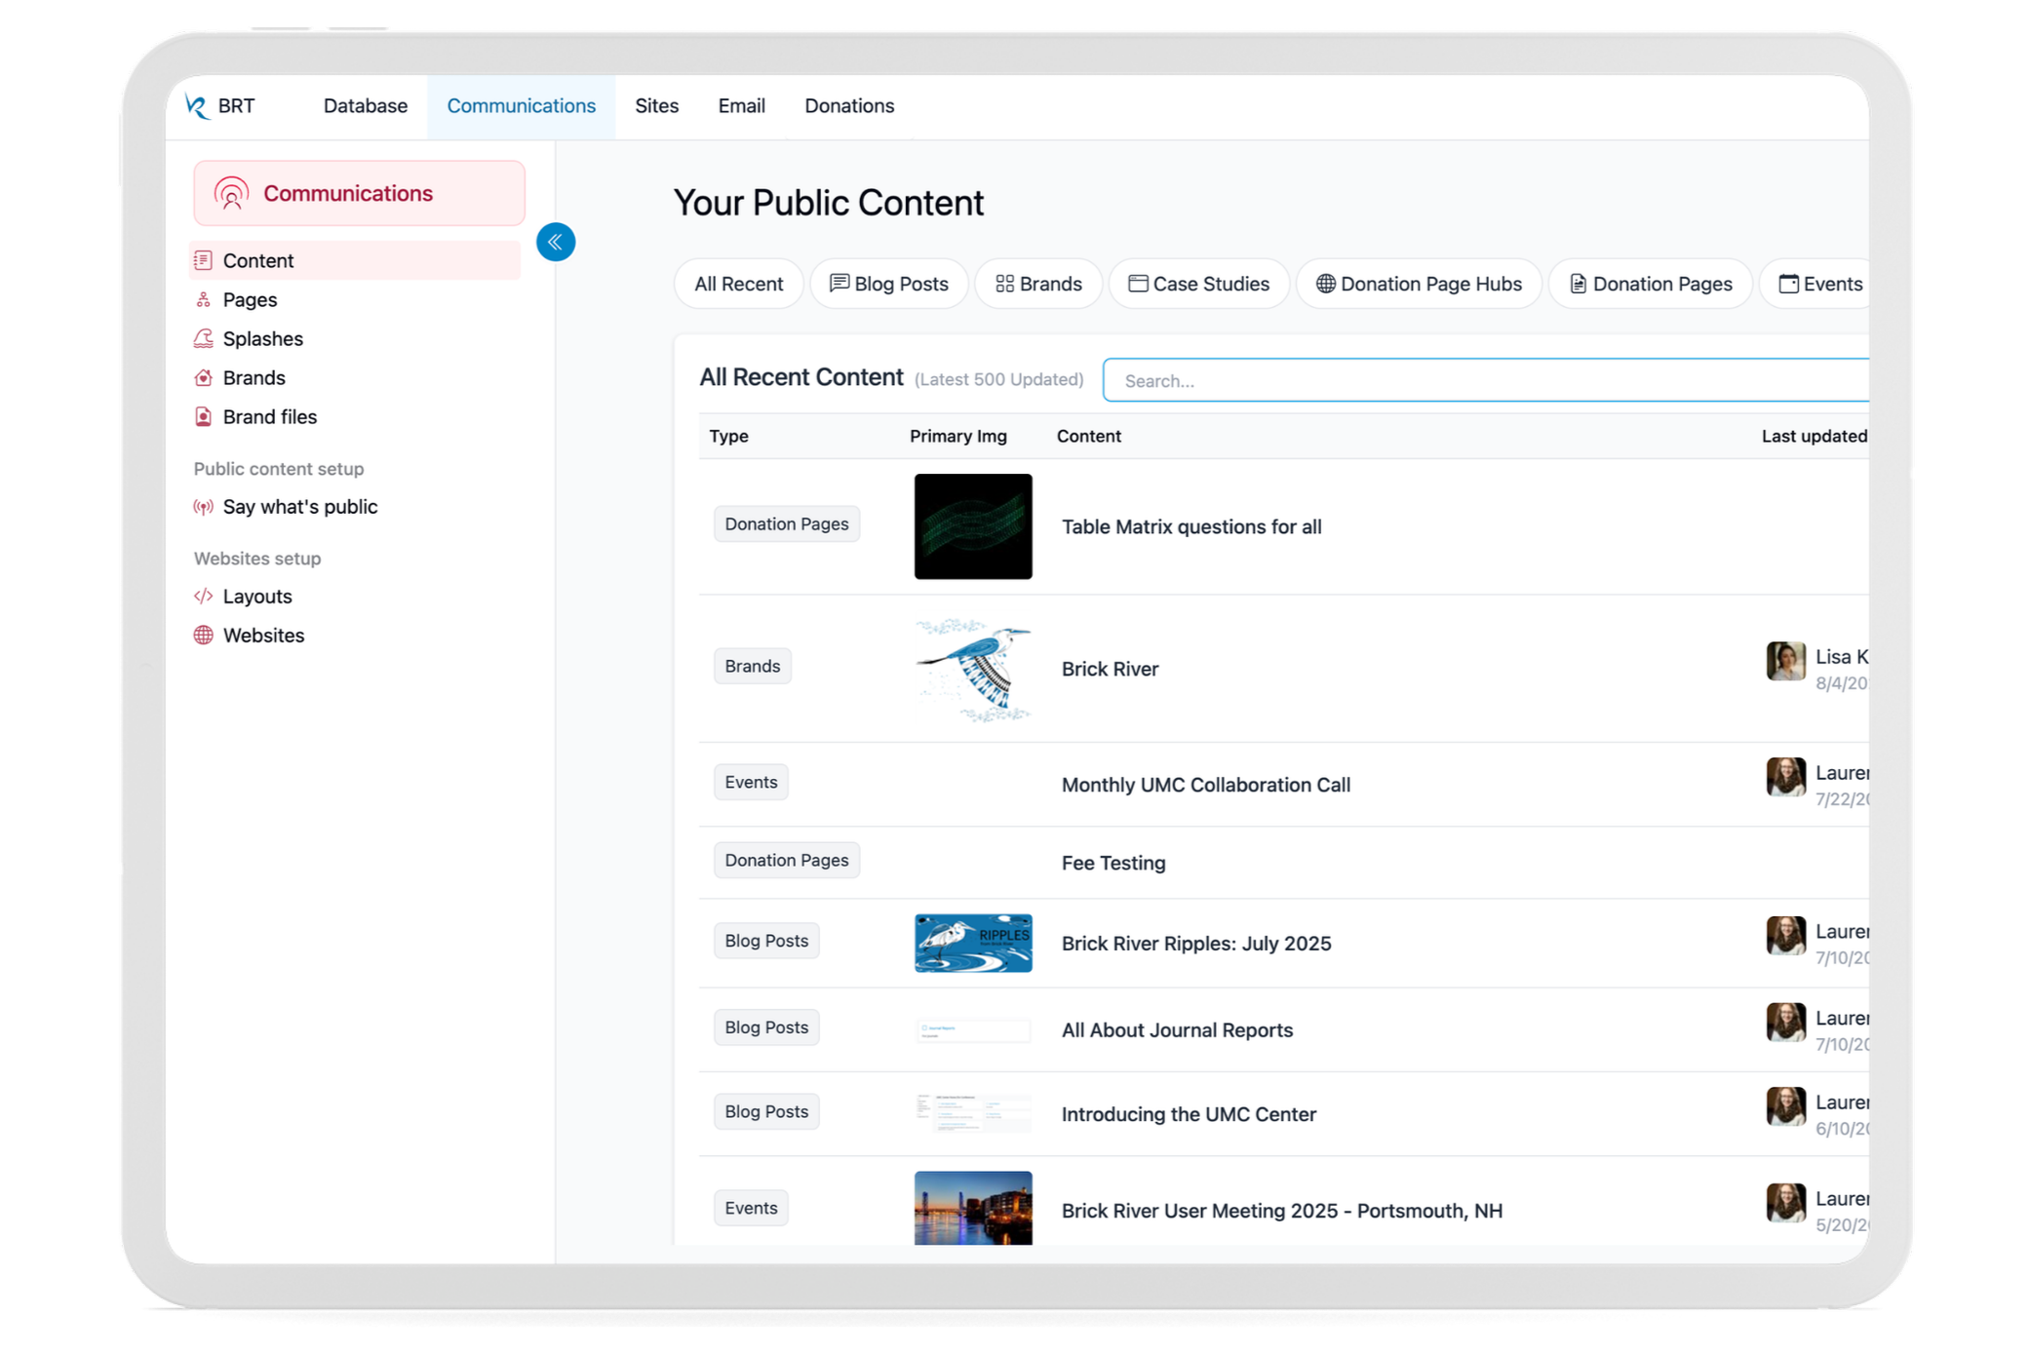Open Say what's public setting
The height and width of the screenshot is (1354, 2031).
click(x=299, y=507)
